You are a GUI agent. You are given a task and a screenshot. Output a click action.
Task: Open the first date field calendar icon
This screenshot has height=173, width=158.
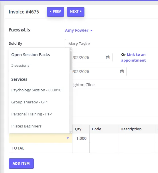(108, 57)
